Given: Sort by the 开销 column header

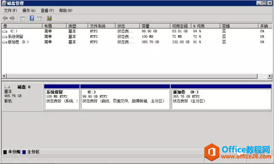Looking at the screenshot, I should coord(265,26).
